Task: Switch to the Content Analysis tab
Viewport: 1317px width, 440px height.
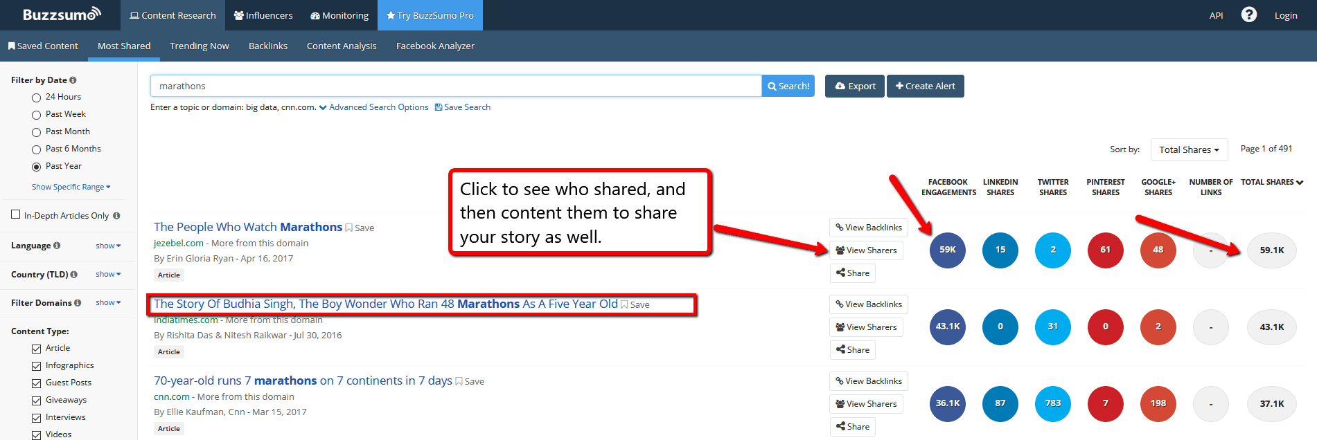Action: click(x=342, y=46)
